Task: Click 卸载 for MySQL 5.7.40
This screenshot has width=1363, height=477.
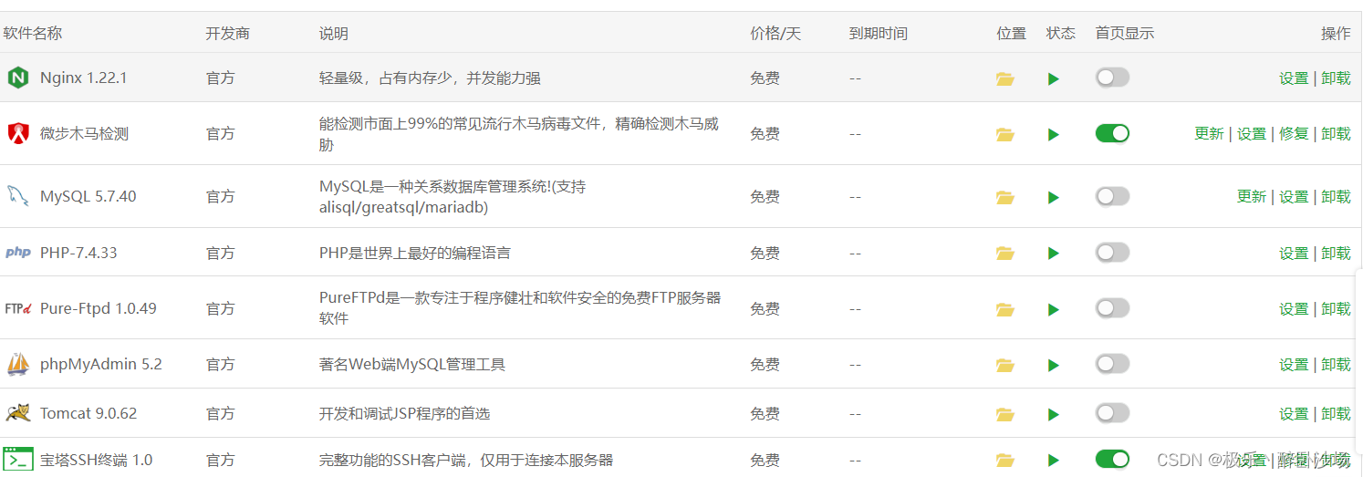Action: [1336, 197]
